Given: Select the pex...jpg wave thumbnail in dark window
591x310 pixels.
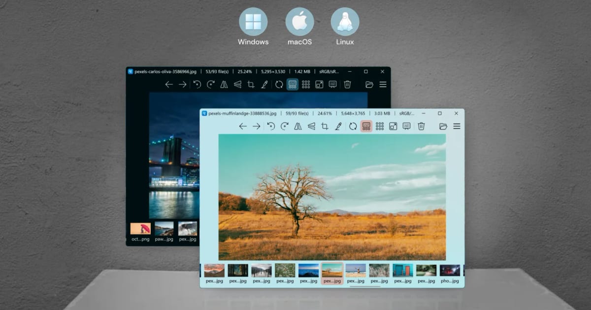Looking at the screenshot, I should [188, 232].
